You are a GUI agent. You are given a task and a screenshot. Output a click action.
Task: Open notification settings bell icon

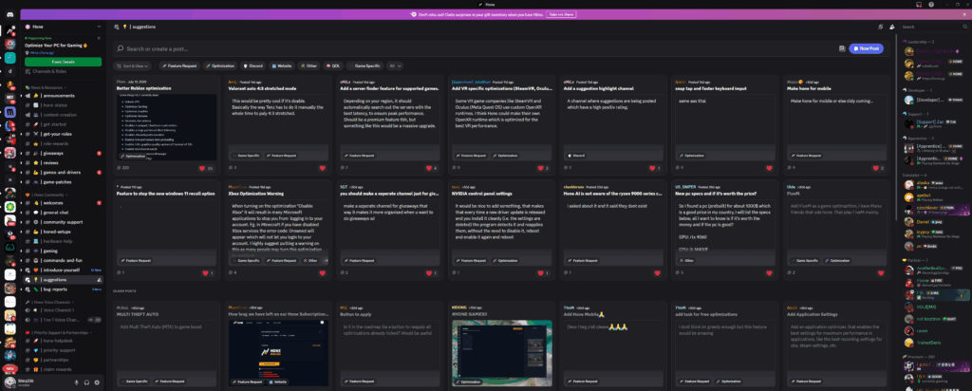coord(881,27)
